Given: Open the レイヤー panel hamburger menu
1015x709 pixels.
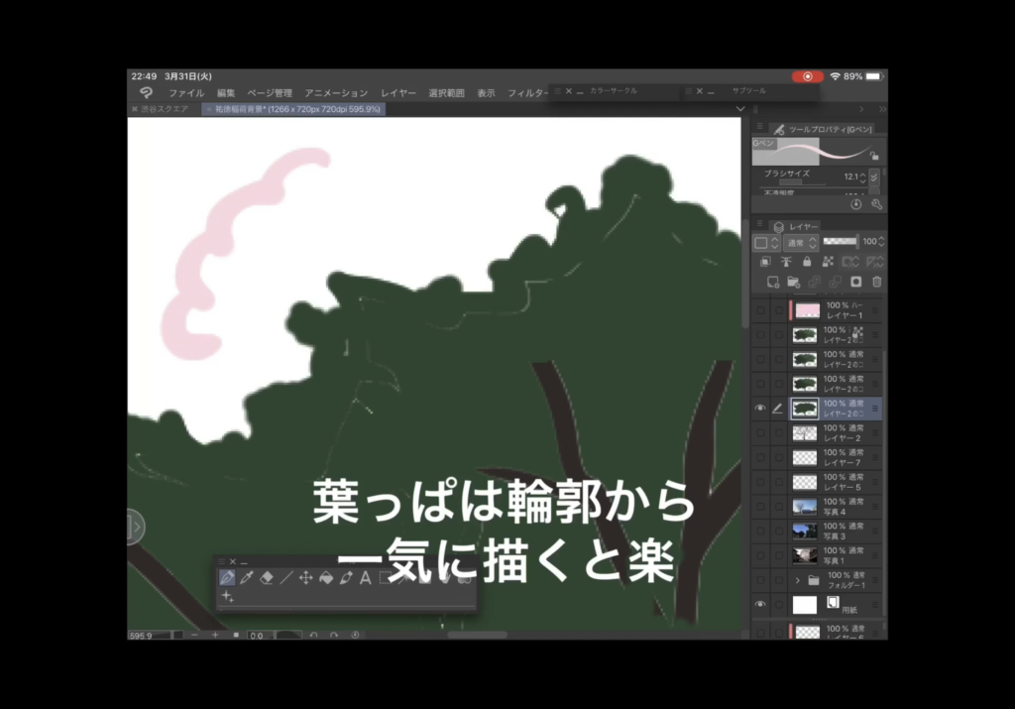Looking at the screenshot, I should 760,223.
